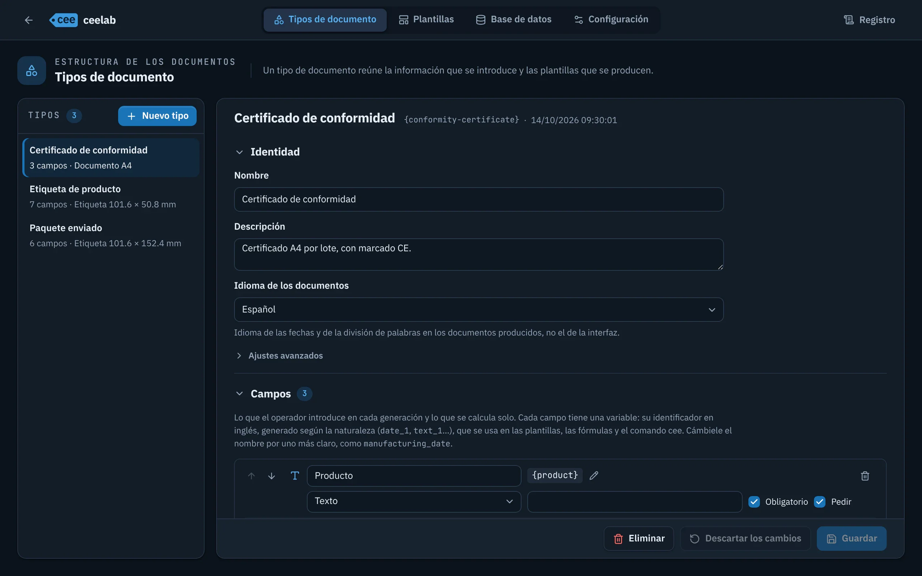Click the cee logo badge
Screen dimensions: 922x576
click(64, 20)
